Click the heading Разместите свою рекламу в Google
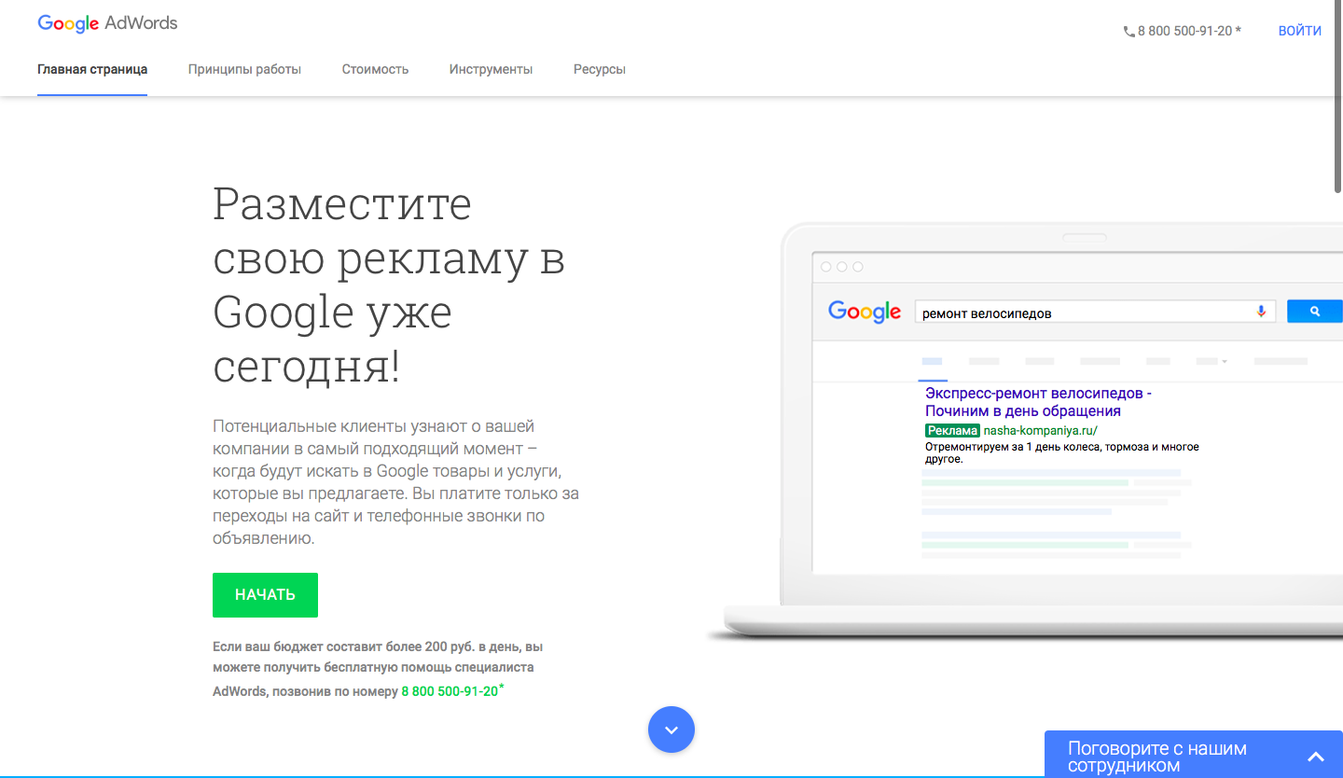 [x=390, y=285]
